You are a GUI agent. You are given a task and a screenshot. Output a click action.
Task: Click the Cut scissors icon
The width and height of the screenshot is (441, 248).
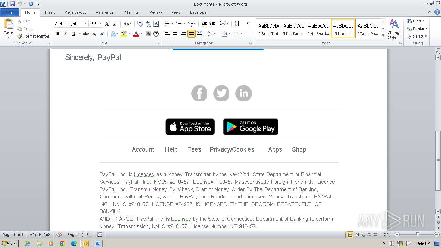point(20,21)
